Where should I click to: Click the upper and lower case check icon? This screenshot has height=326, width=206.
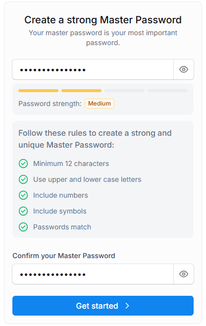[x=23, y=179]
